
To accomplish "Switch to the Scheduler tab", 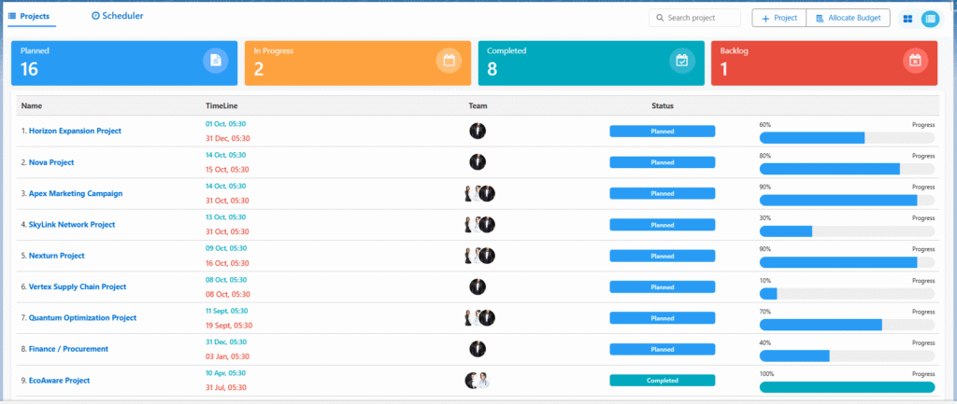I will (118, 17).
